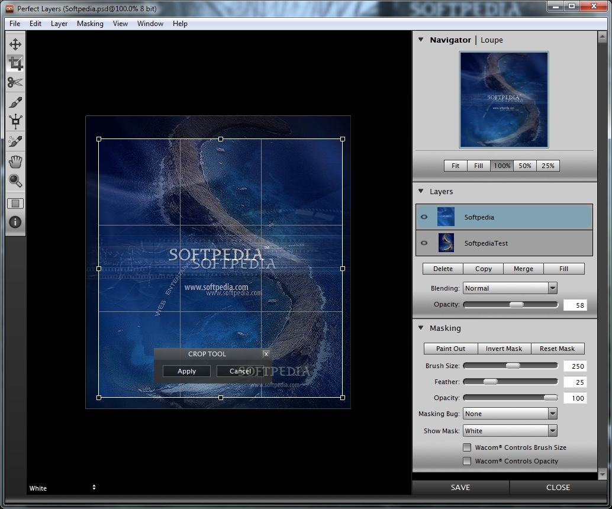Screen dimensions: 612x509
Task: Click the Feather value field 25
Action: pos(575,382)
